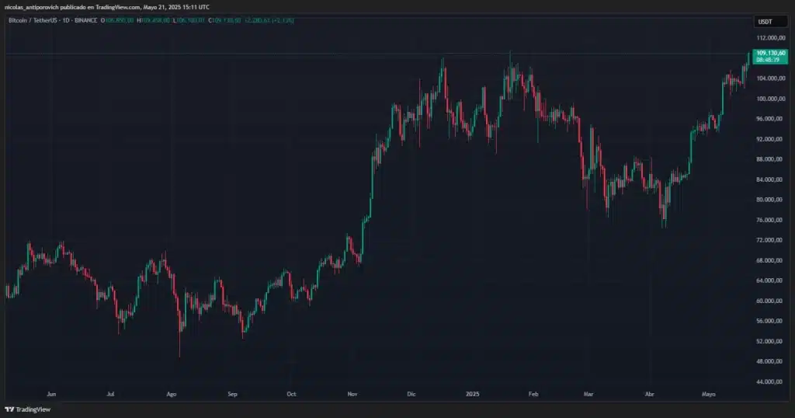
Task: Click the Jul label on time axis
Action: click(x=110, y=394)
